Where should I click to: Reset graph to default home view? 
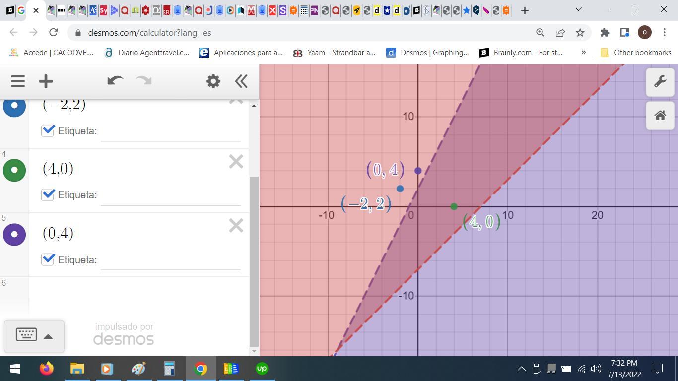click(660, 116)
